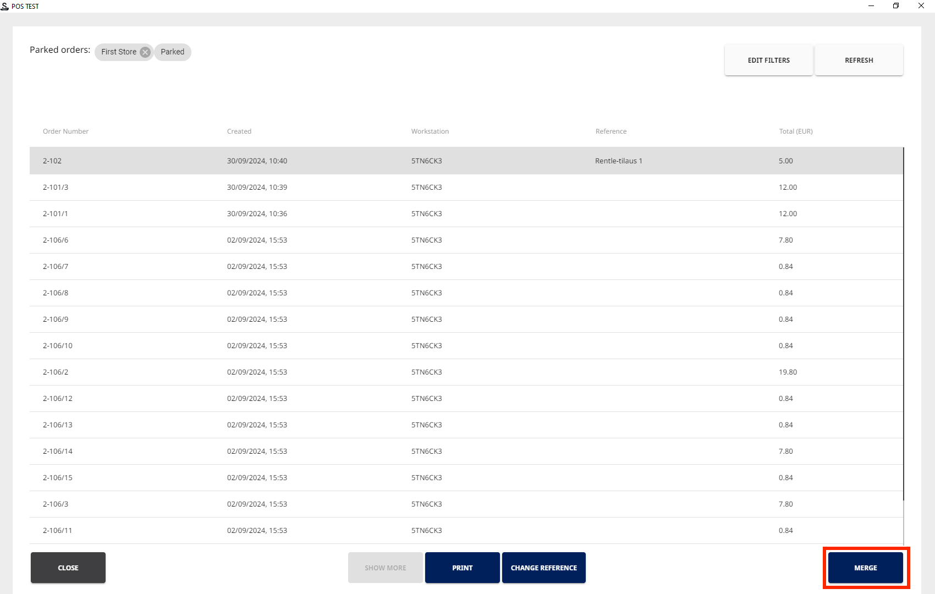
Task: Refresh the parked orders list
Action: pos(859,61)
